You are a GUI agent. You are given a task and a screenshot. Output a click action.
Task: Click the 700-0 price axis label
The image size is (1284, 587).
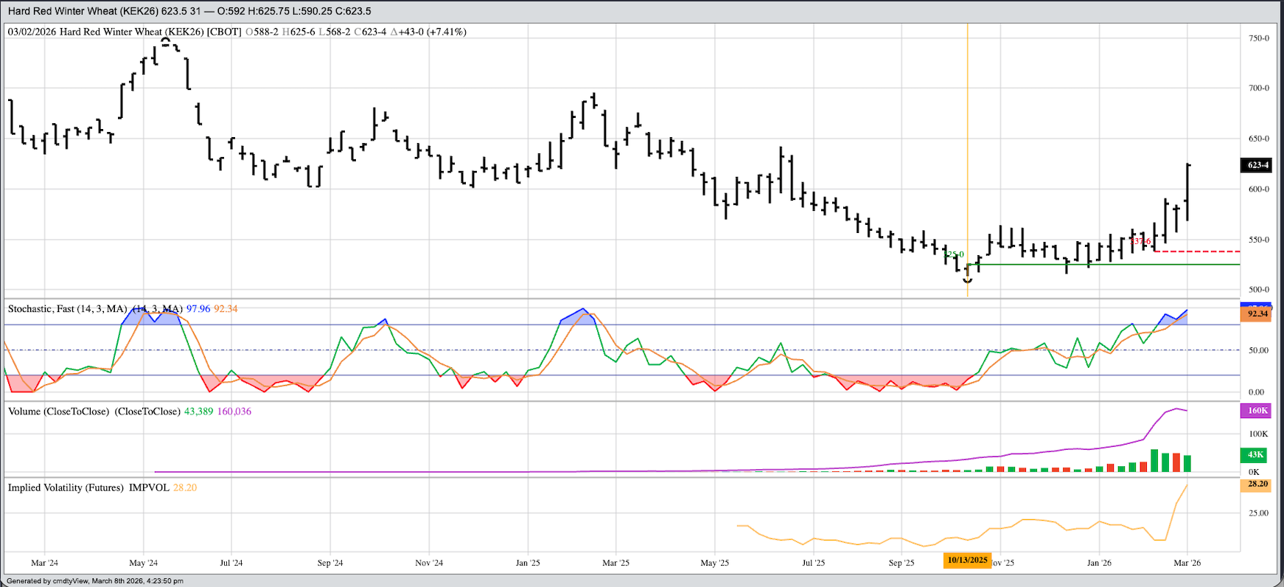1258,88
